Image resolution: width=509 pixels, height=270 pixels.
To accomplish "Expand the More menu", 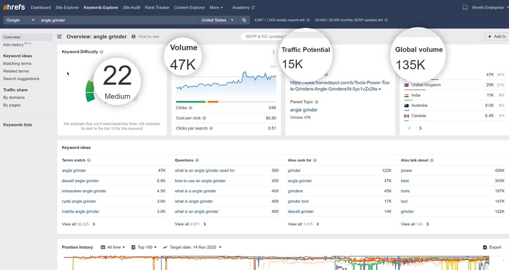I will tap(216, 7).
